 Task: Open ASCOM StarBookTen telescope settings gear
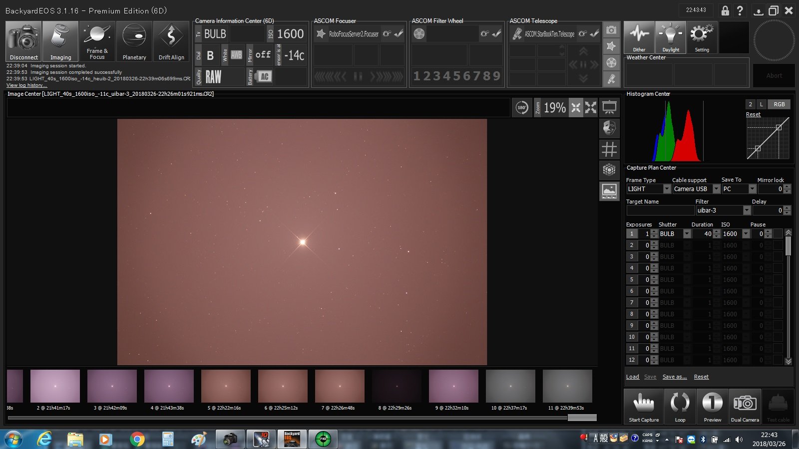[582, 34]
